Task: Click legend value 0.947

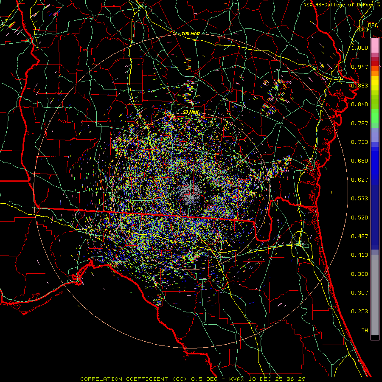Action: click(x=360, y=67)
